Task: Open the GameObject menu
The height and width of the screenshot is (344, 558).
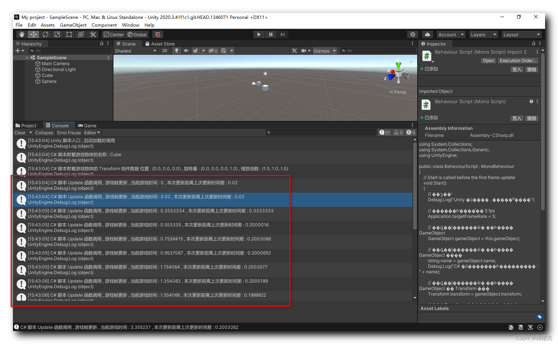Action: (x=73, y=25)
